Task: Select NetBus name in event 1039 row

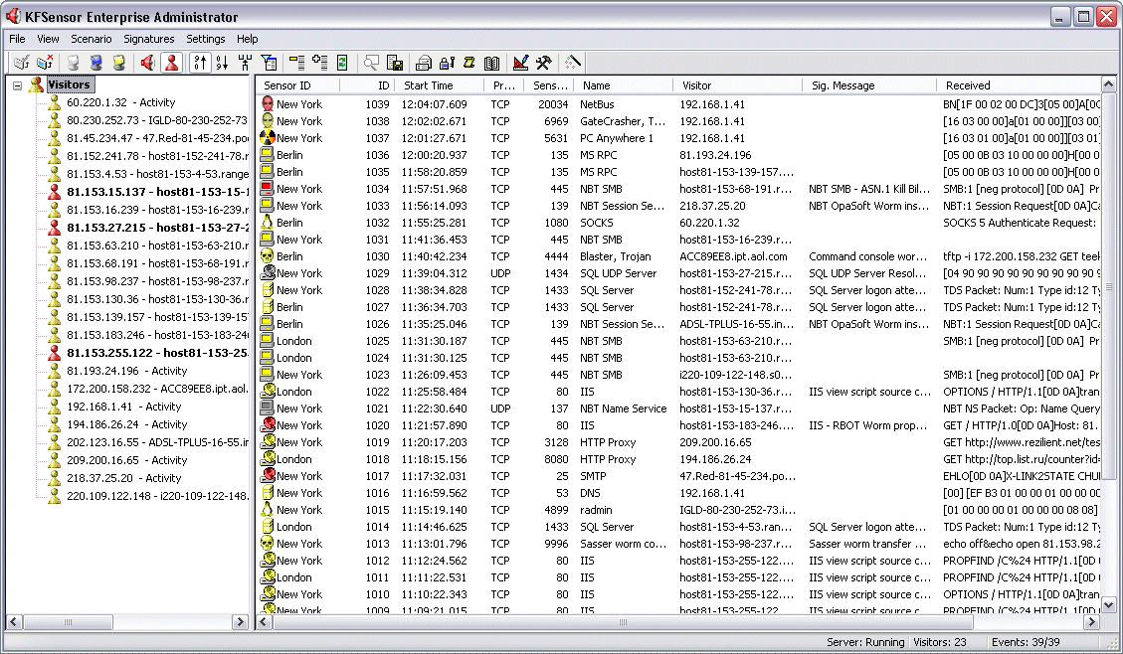Action: tap(597, 104)
